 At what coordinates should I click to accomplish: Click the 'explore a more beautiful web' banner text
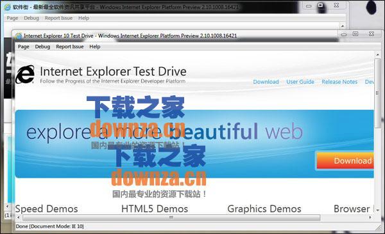click(x=164, y=132)
